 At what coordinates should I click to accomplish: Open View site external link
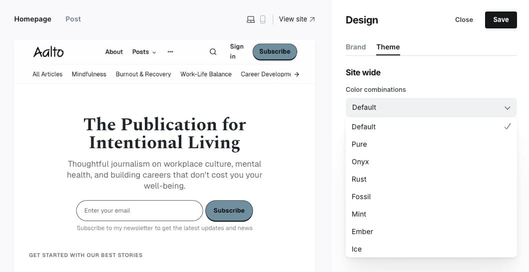(x=297, y=19)
